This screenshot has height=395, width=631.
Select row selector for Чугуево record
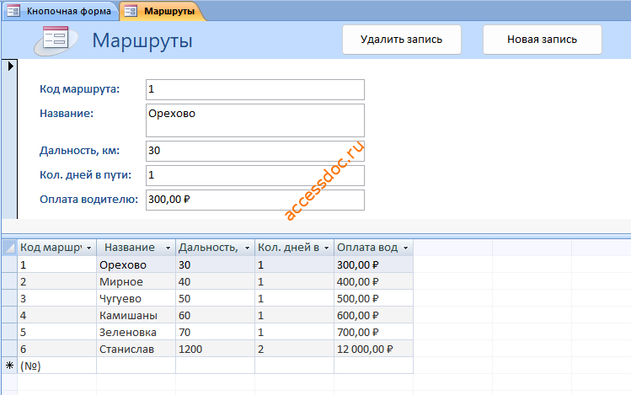coord(9,298)
